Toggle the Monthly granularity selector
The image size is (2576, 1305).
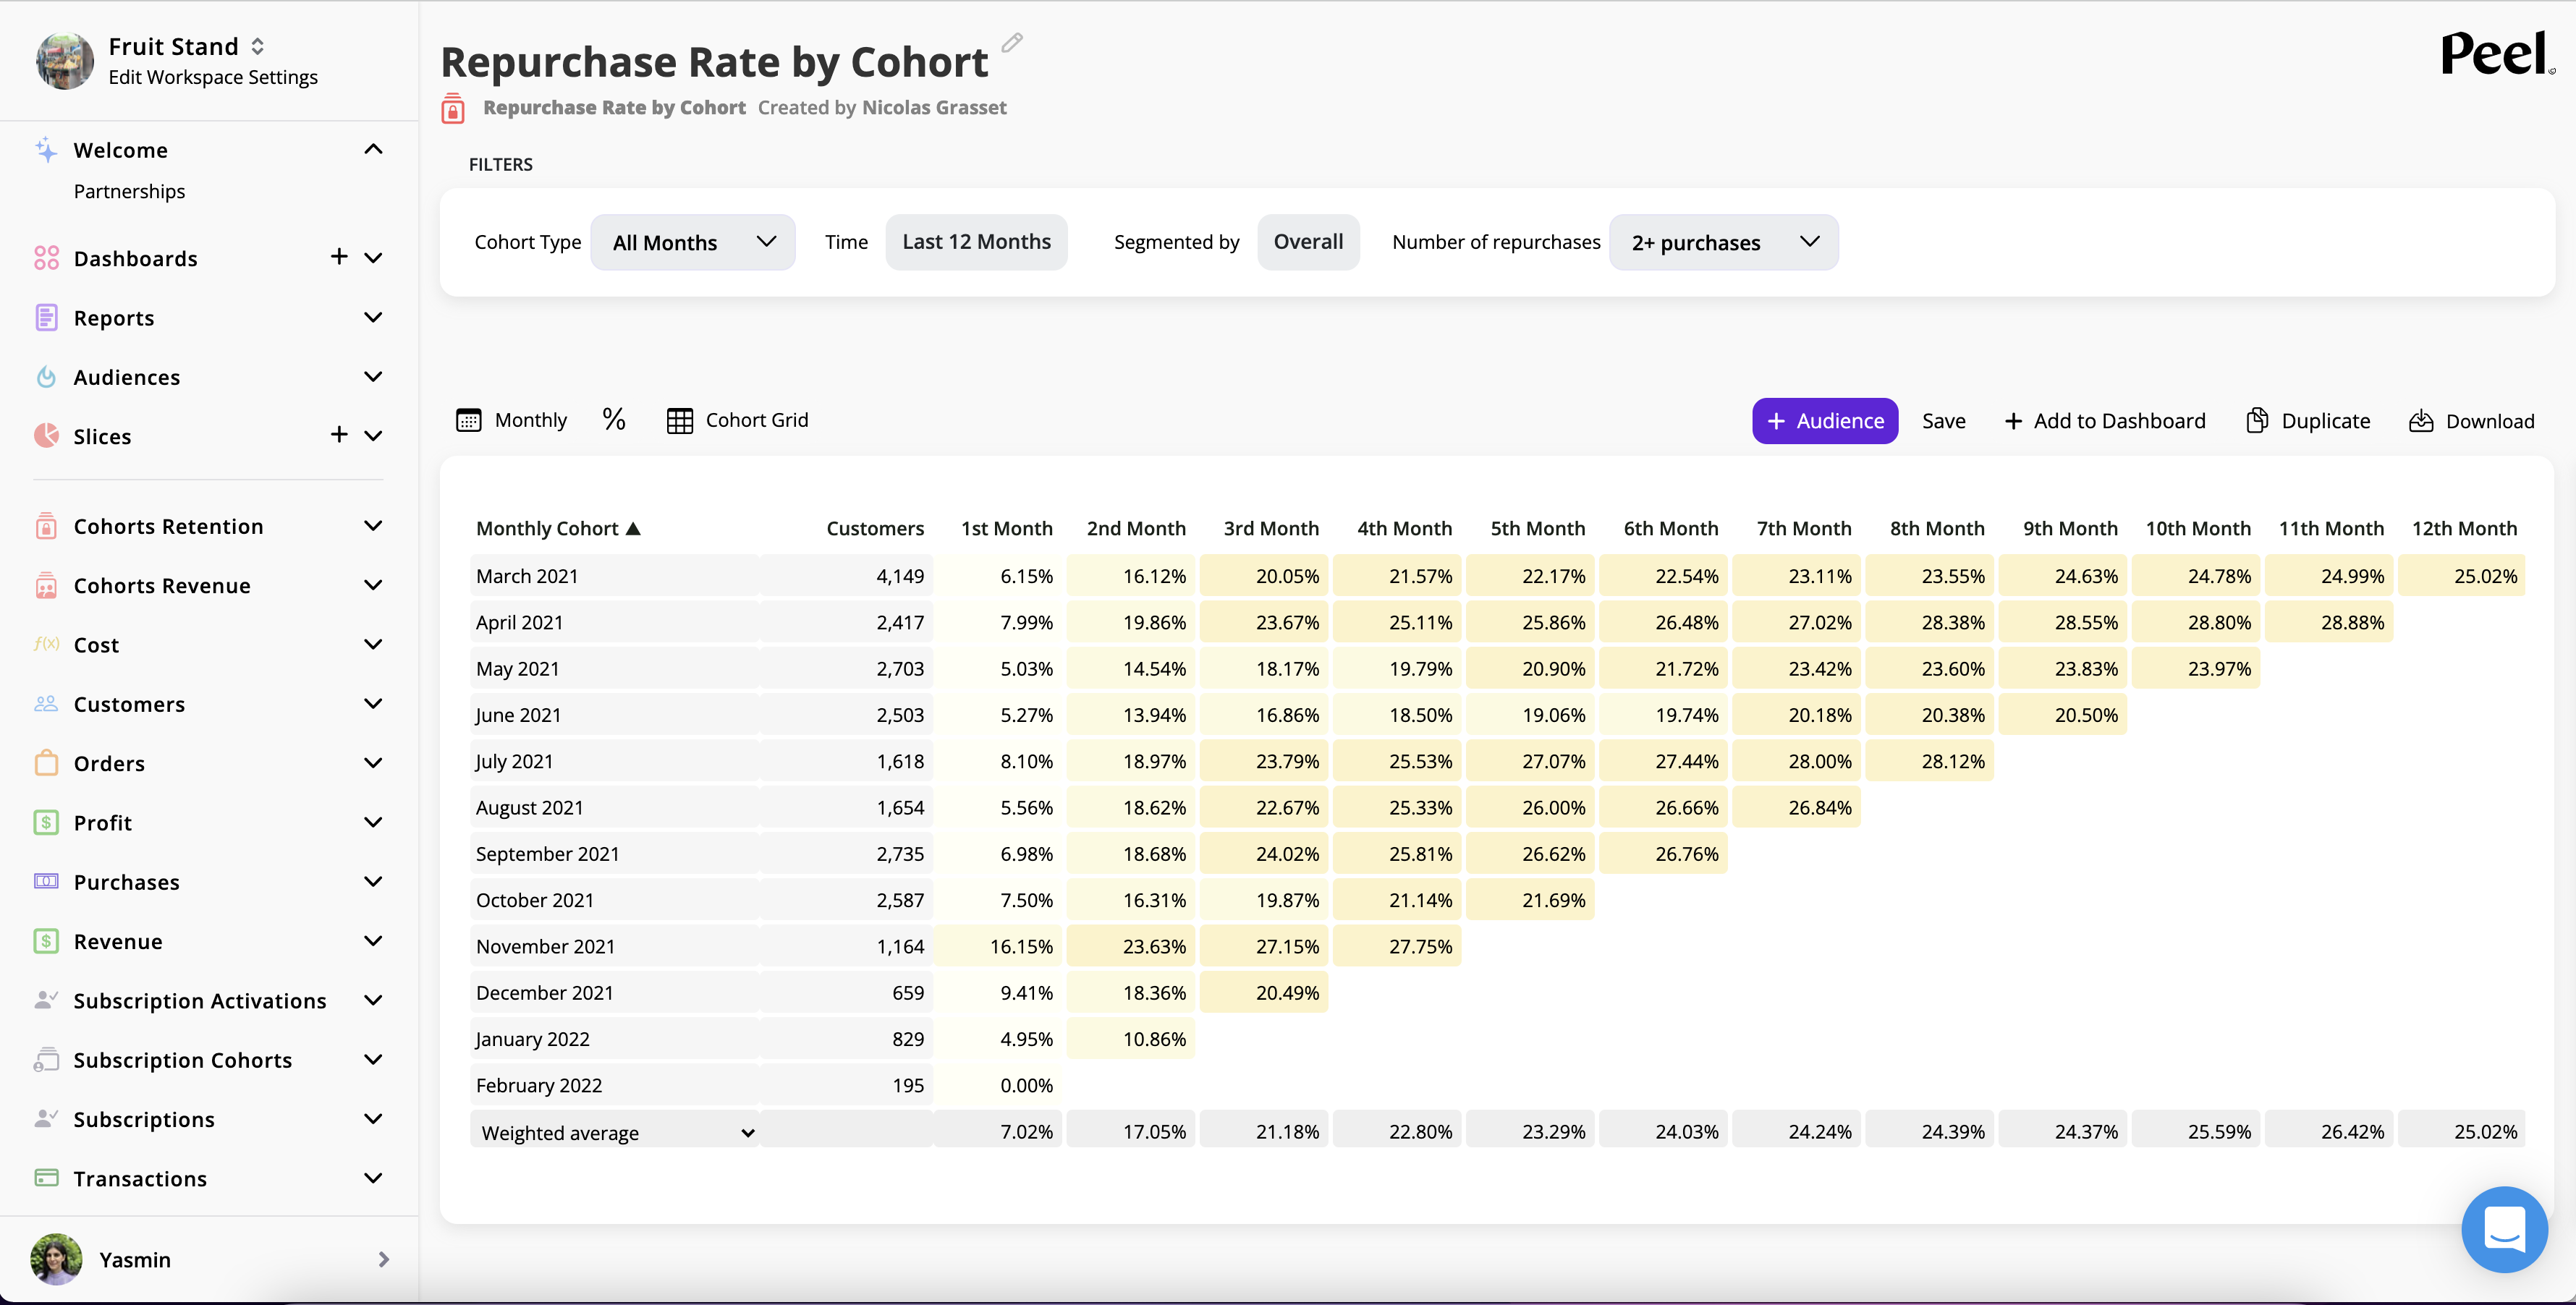coord(511,420)
